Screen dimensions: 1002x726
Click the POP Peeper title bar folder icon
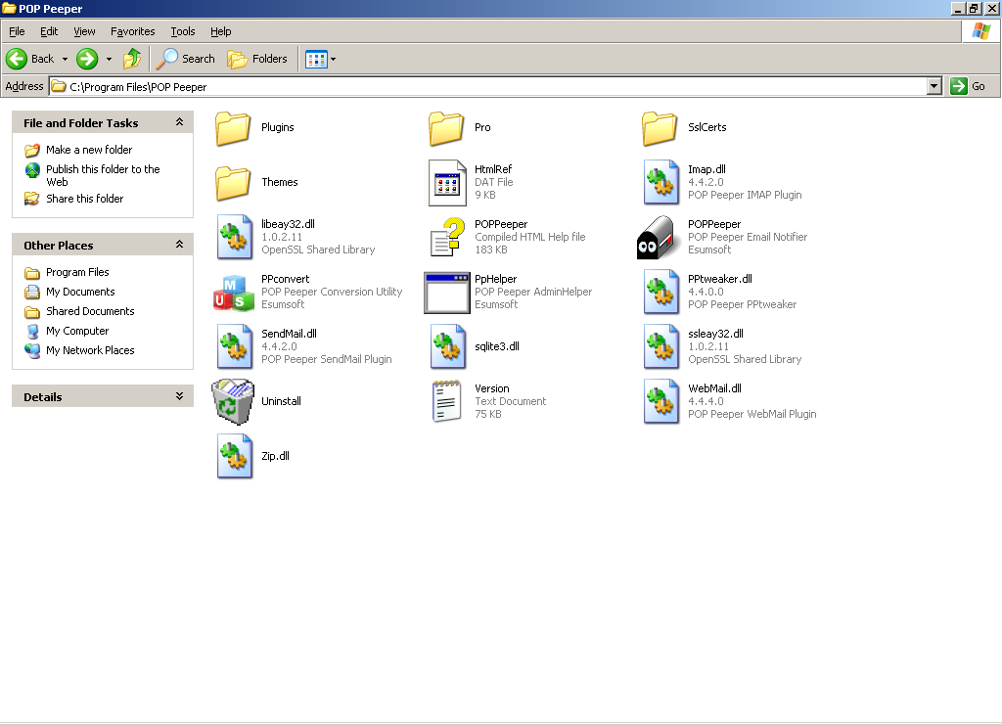[x=9, y=8]
